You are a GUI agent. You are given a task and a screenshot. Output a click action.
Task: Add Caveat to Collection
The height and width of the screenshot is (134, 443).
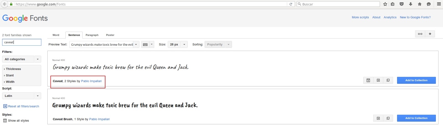416,80
